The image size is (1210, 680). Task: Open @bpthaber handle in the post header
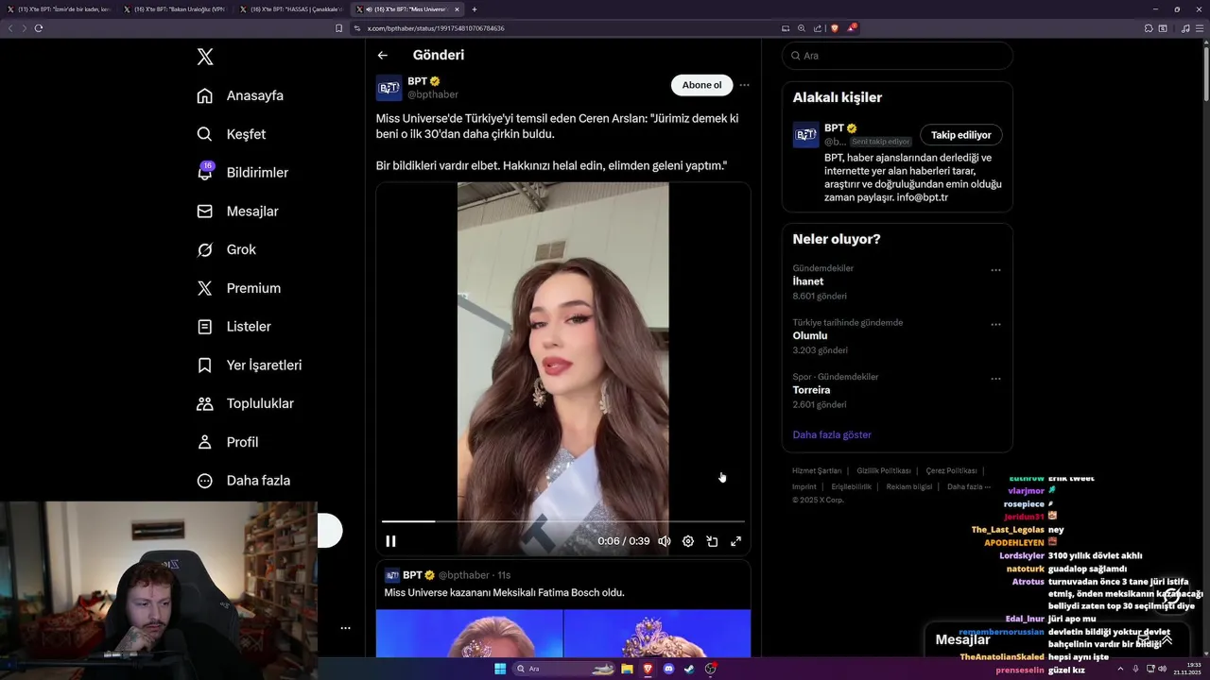[433, 94]
